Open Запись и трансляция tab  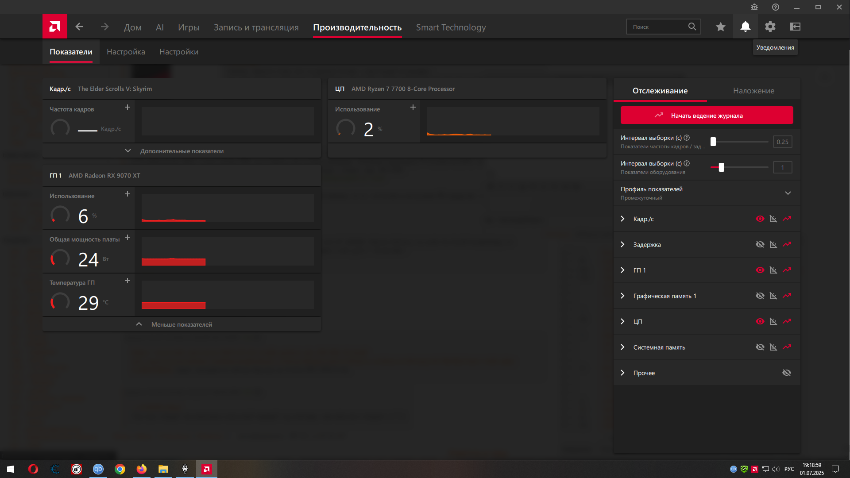[x=256, y=27]
